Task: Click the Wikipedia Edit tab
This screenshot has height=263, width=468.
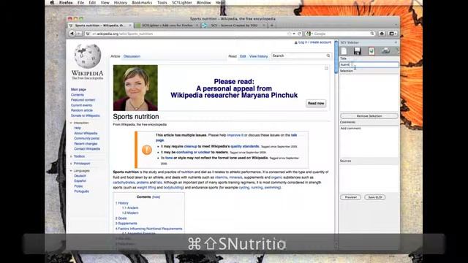Action: click(x=243, y=56)
